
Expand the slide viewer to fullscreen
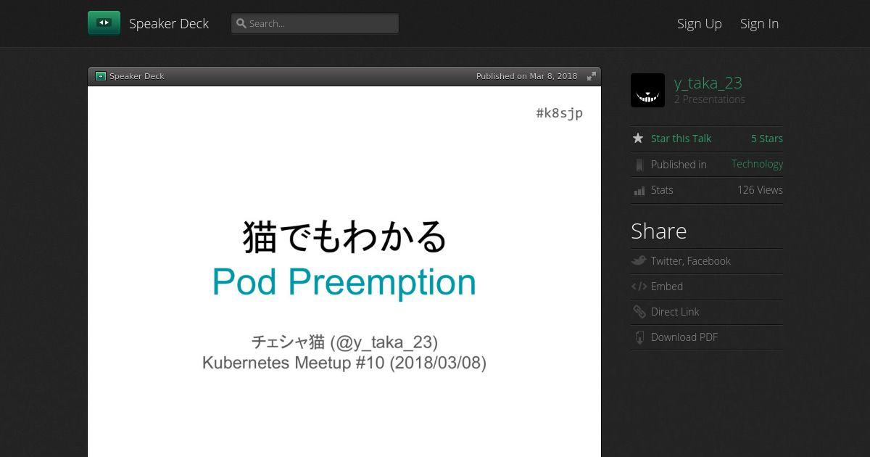(x=592, y=76)
